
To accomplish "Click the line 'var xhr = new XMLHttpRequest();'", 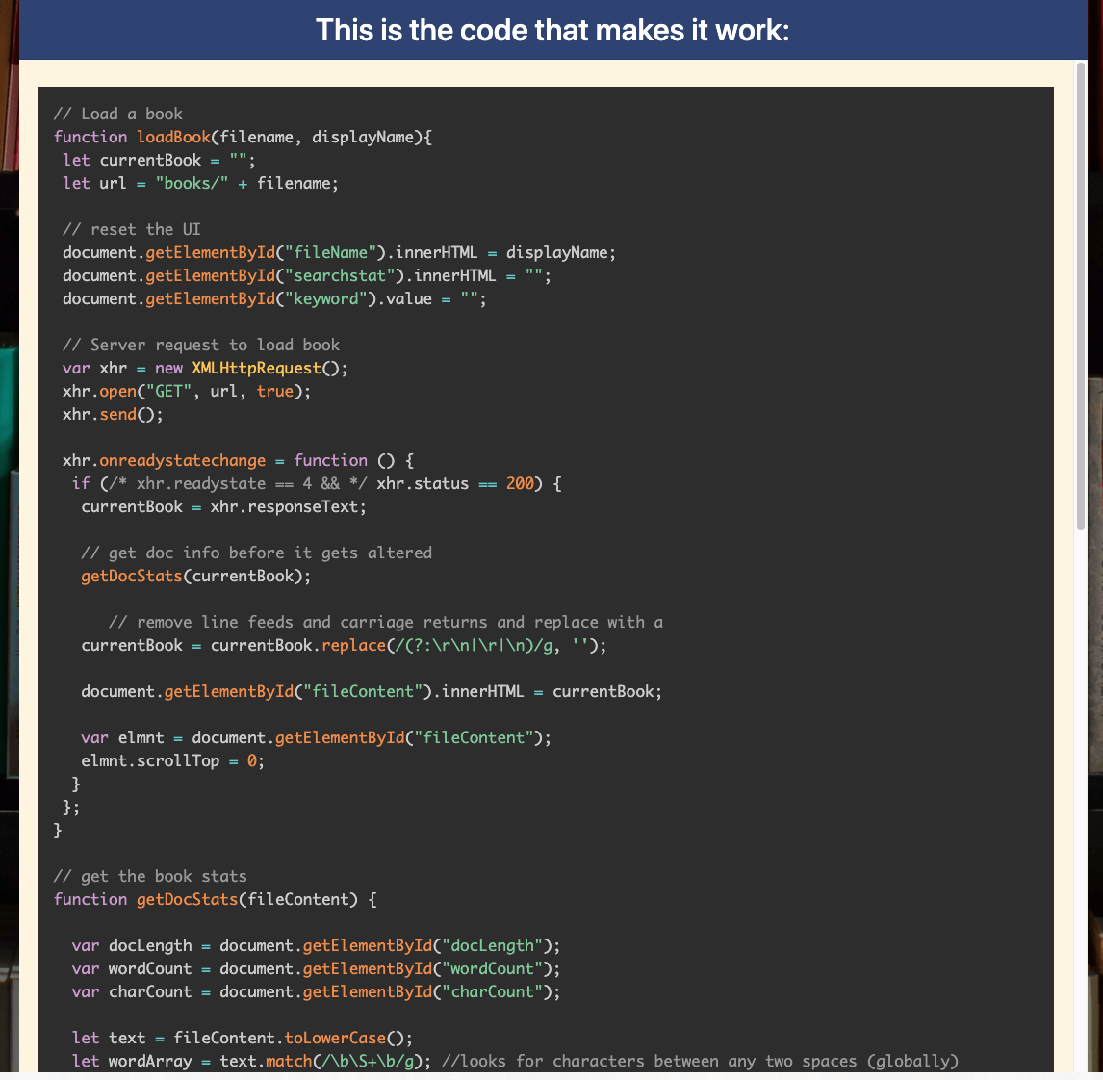I will (205, 368).
